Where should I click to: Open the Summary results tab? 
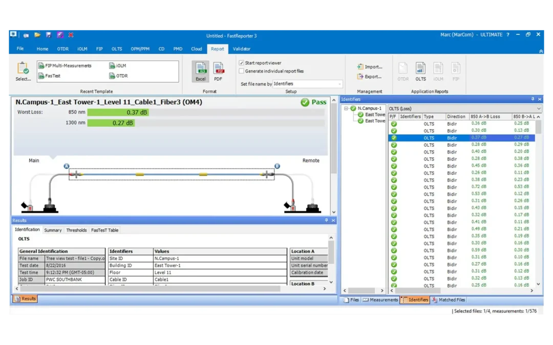[53, 230]
